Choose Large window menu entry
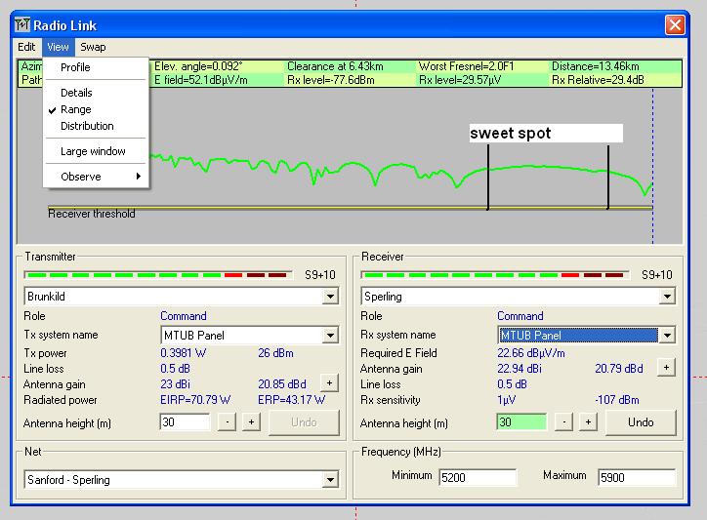Screen dimensions: 707x520 pos(93,151)
